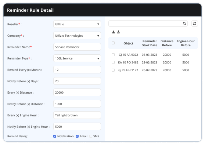The image size is (205, 145).
Task: Open the Reminder Type dropdown
Action: point(77,58)
